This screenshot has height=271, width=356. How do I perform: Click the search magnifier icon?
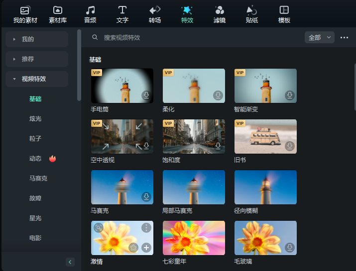(95, 37)
